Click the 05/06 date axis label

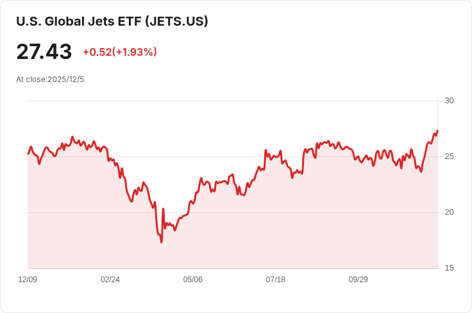(x=192, y=279)
